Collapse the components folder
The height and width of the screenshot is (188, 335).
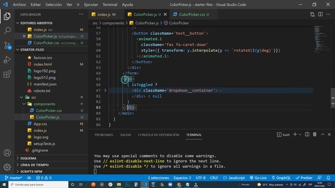click(51, 104)
